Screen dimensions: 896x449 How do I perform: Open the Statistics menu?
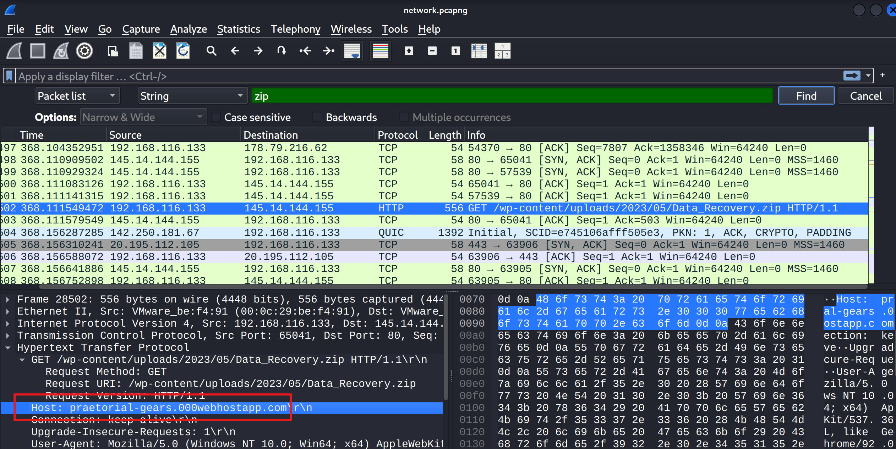(x=239, y=29)
